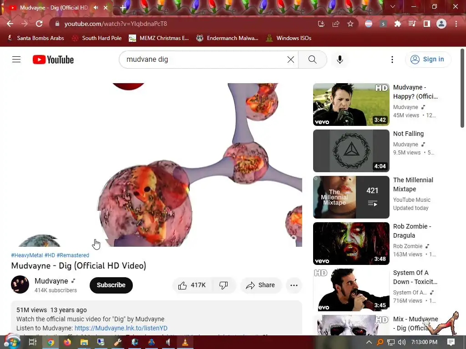
Task: Open more actions menu below the video
Action: pos(294,285)
